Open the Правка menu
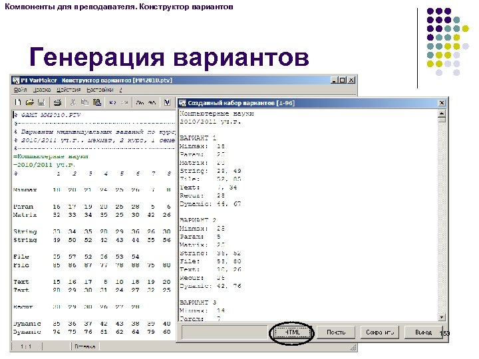Screen dimensions: 479x359 (42, 90)
